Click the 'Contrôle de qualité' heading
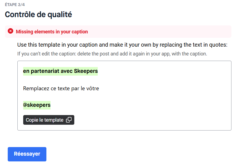The image size is (240, 165). pyautogui.click(x=38, y=14)
